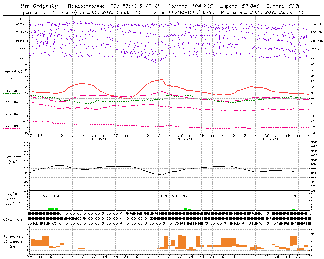Click the 'Рассчитано: 20.07.2025 22:38 UTC' timestamp
The image size is (324, 259).
tap(263, 12)
